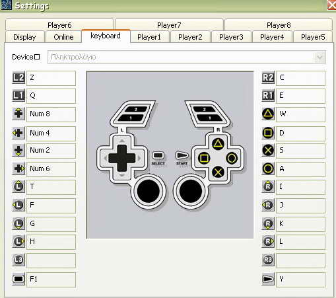Open the Player8 tab

(279, 24)
